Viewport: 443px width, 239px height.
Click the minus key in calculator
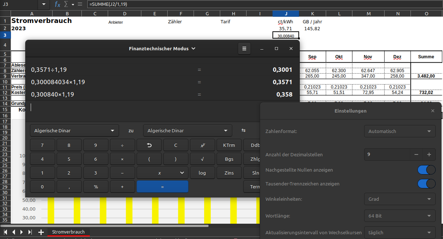[122, 173]
